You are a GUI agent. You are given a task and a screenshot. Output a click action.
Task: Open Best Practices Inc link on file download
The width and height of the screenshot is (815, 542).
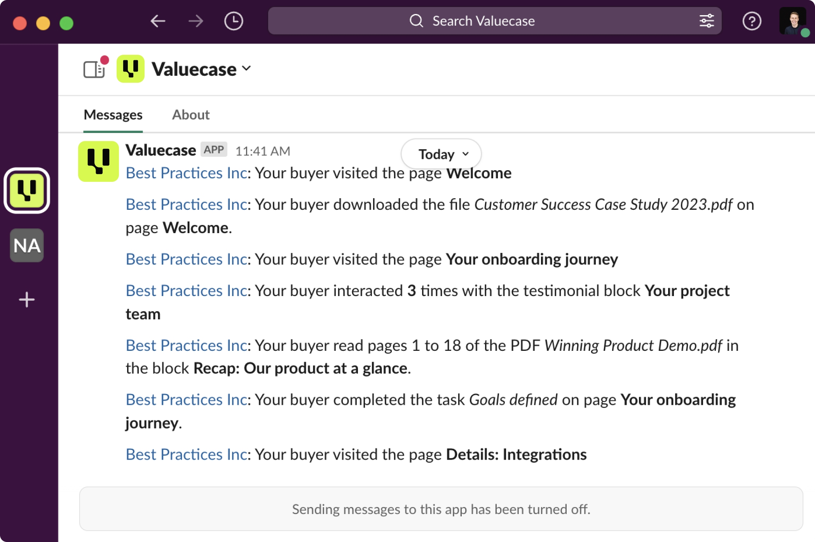pos(187,204)
